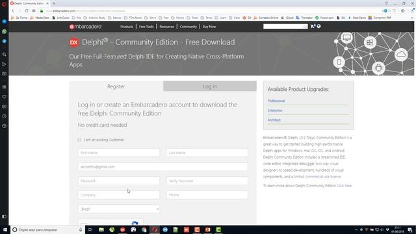Open Translator bookmark
The width and height of the screenshot is (416, 234).
pyautogui.click(x=304, y=18)
